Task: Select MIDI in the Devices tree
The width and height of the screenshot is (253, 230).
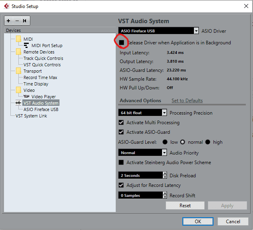Action: pyautogui.click(x=28, y=39)
